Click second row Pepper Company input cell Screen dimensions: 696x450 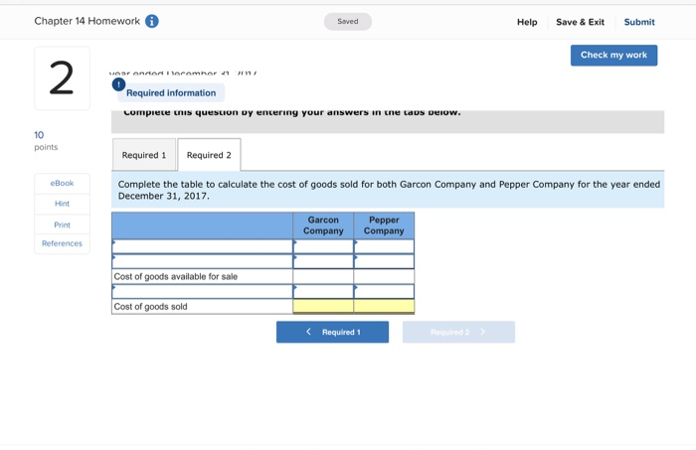(x=384, y=261)
